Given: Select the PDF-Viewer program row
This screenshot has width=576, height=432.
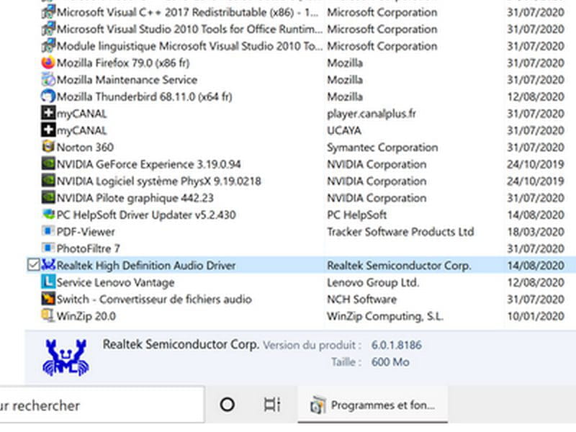Looking at the screenshot, I should (x=301, y=231).
